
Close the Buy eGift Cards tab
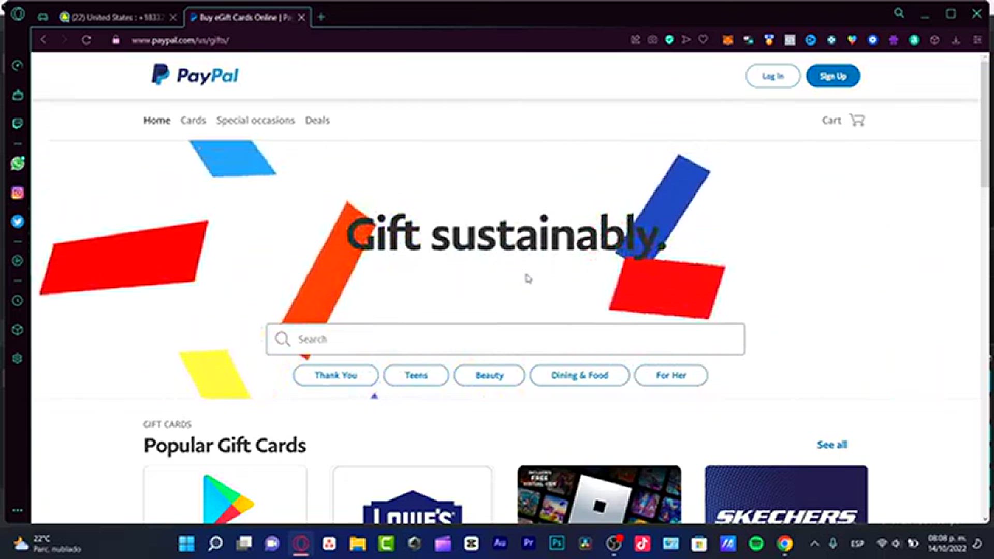pos(301,17)
